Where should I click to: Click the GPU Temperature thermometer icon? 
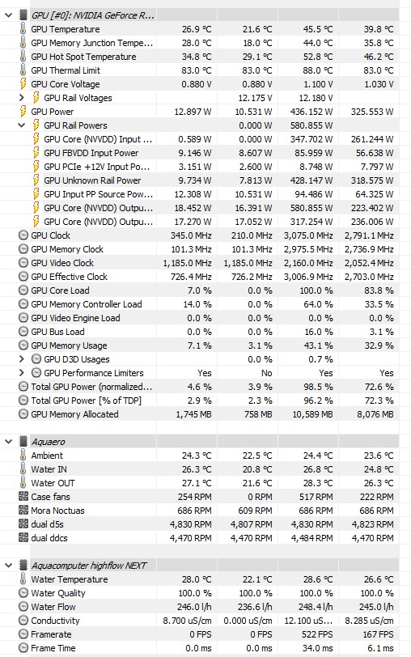(x=23, y=29)
